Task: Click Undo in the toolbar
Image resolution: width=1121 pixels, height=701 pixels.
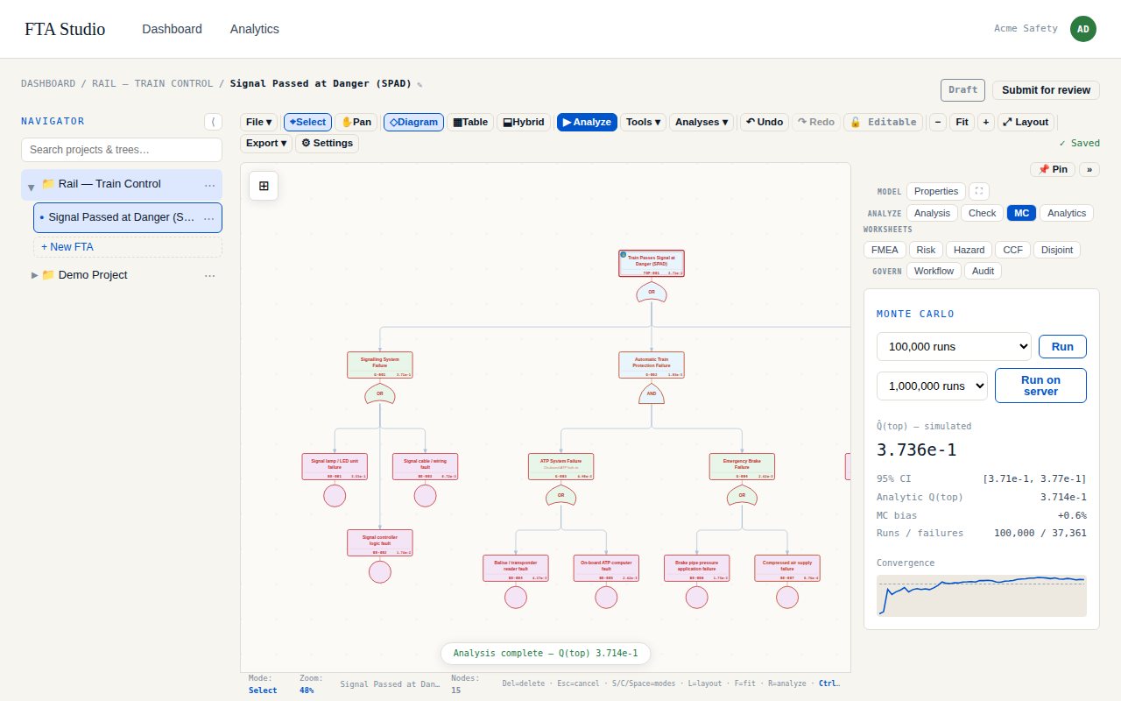Action: coord(765,122)
